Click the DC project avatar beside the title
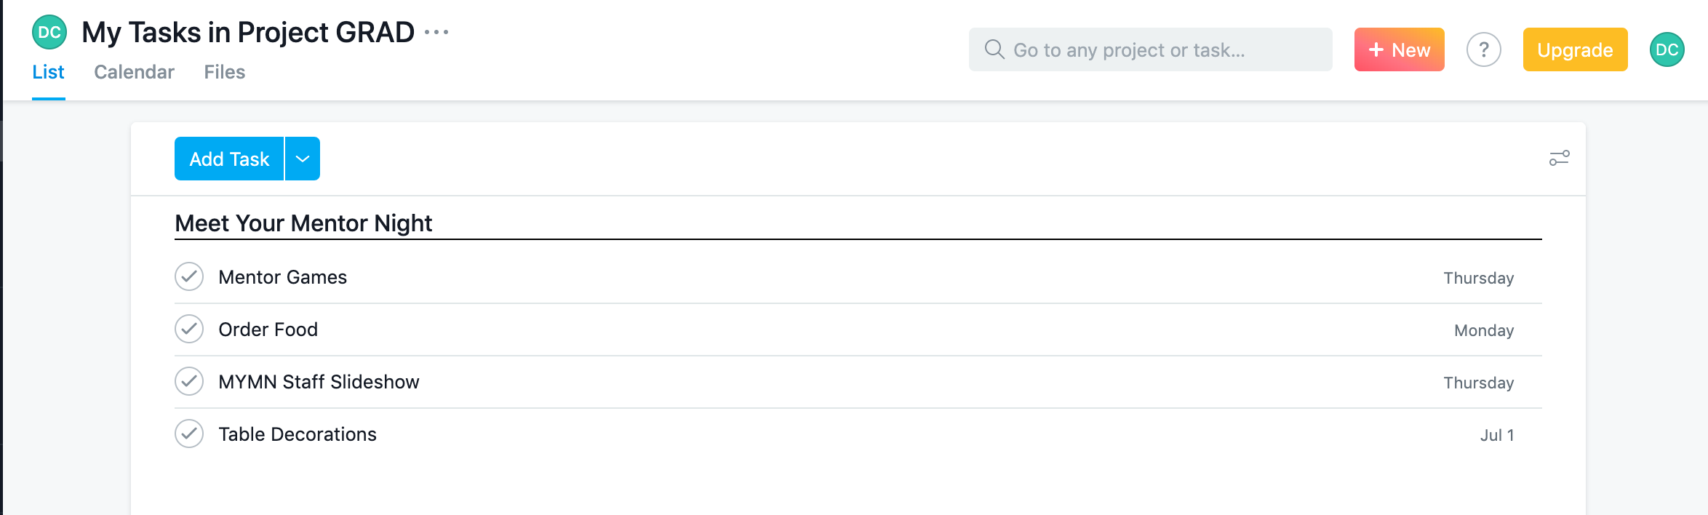The image size is (1708, 515). [x=49, y=33]
